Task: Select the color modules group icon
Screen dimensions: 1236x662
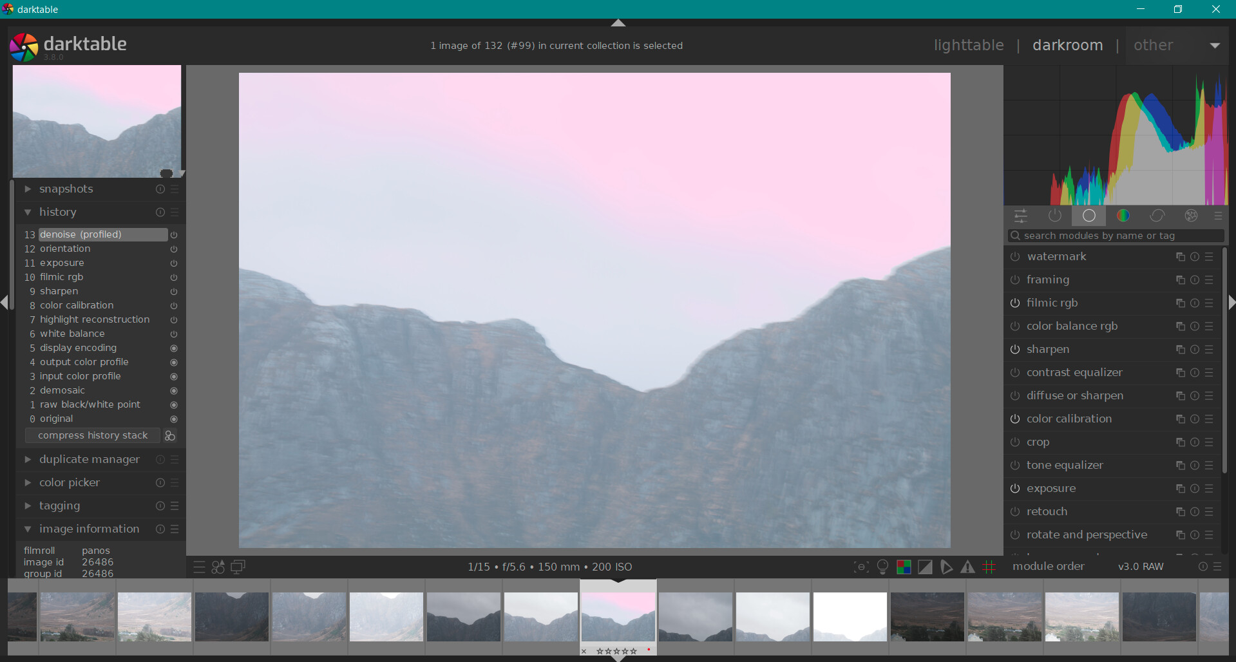Action: (1123, 216)
